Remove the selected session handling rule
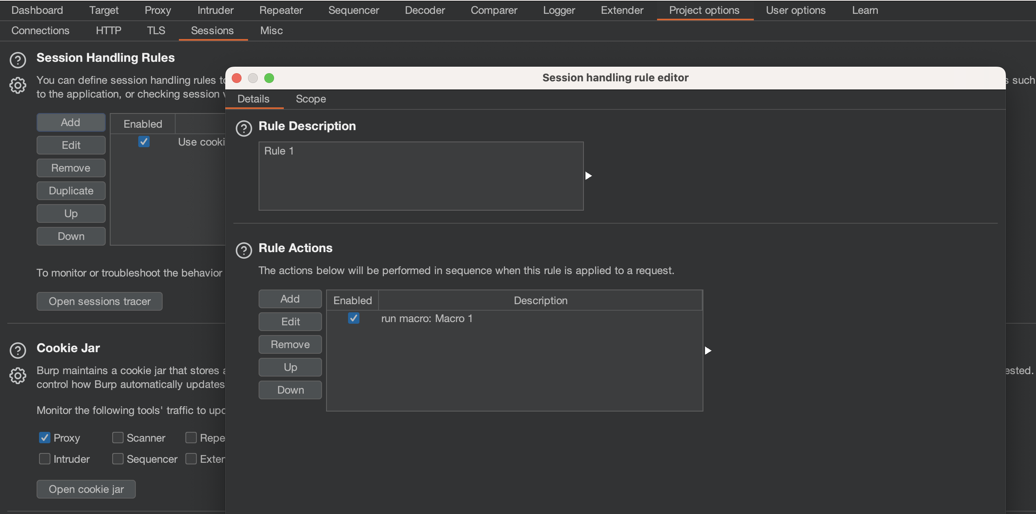This screenshot has width=1036, height=514. [71, 168]
